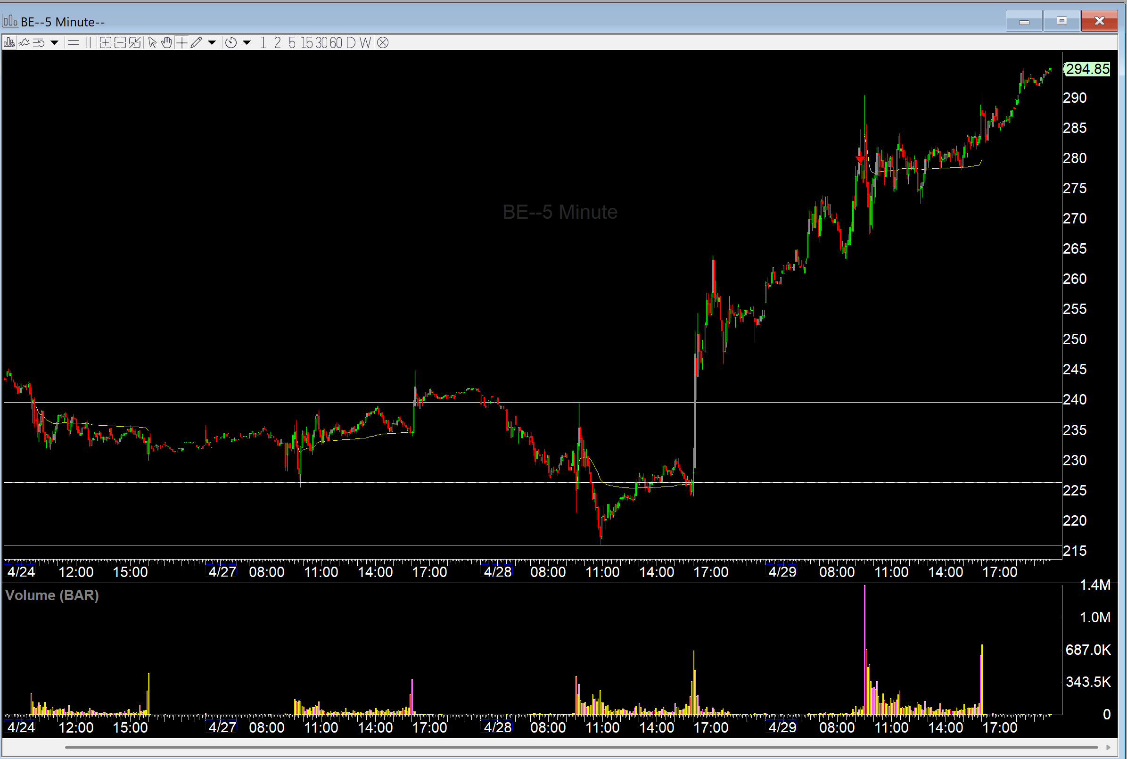This screenshot has width=1127, height=759.
Task: Expand the dropdown next to the clock icon
Action: tap(247, 43)
